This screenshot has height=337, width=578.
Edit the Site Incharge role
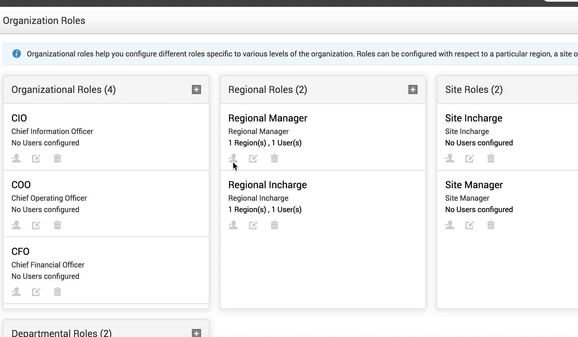469,158
